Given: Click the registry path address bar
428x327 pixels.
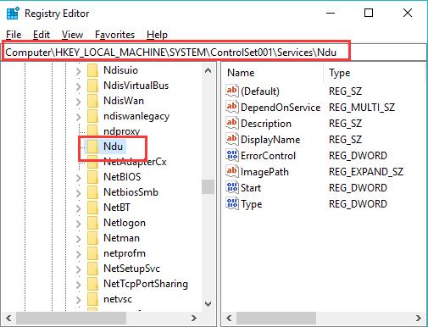Looking at the screenshot, I should tap(214, 53).
